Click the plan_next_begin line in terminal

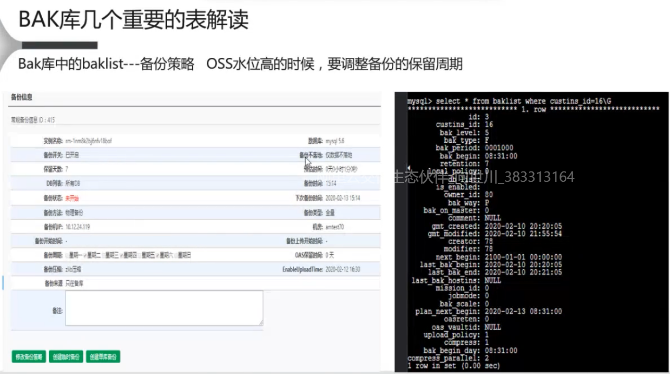(x=489, y=311)
